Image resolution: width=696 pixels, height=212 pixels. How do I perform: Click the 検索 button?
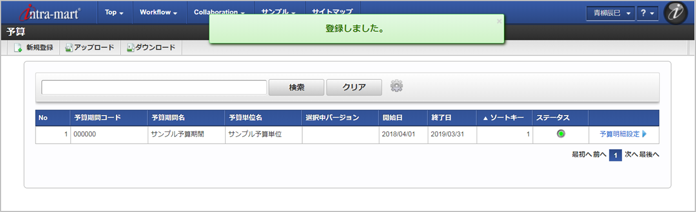tap(297, 88)
